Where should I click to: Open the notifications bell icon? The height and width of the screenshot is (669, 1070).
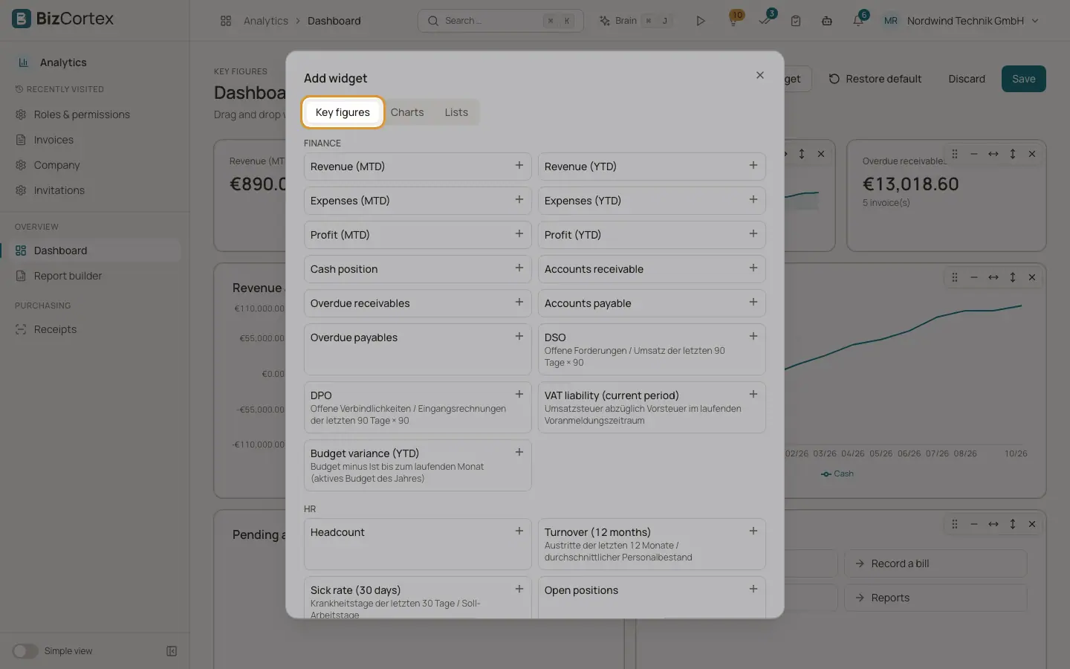click(858, 21)
